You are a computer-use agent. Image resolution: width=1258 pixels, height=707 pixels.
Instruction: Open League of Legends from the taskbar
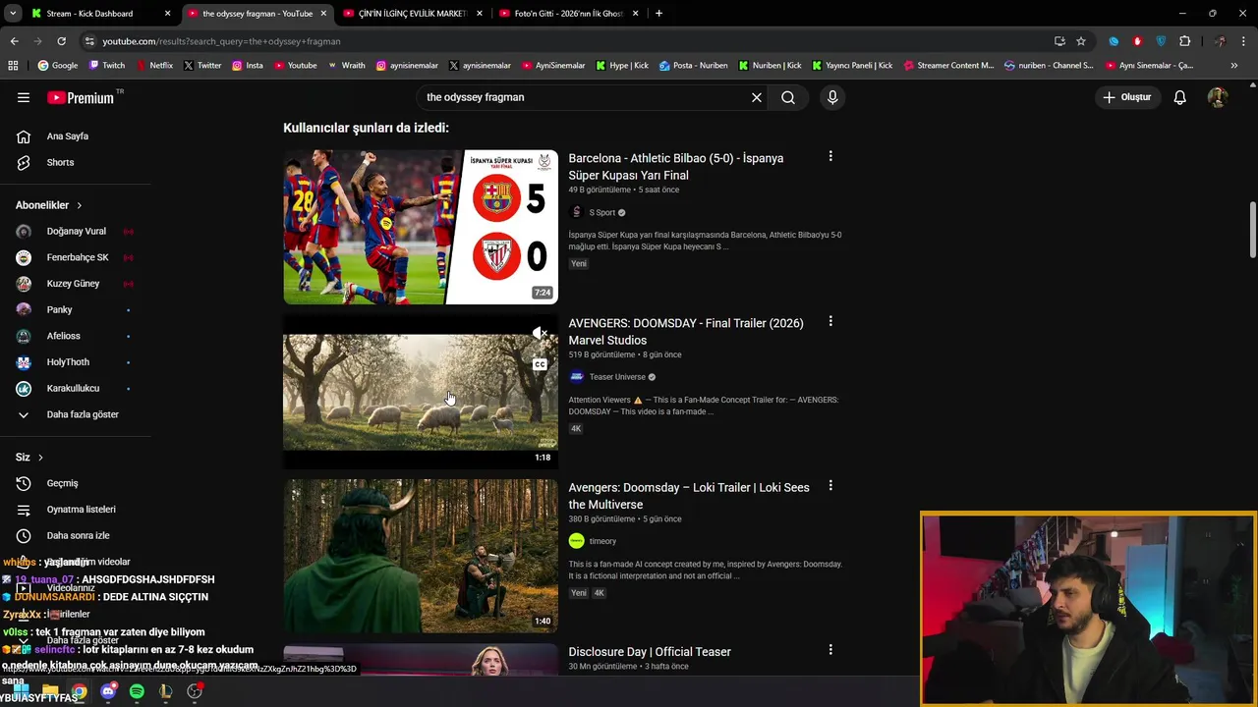pos(165,691)
